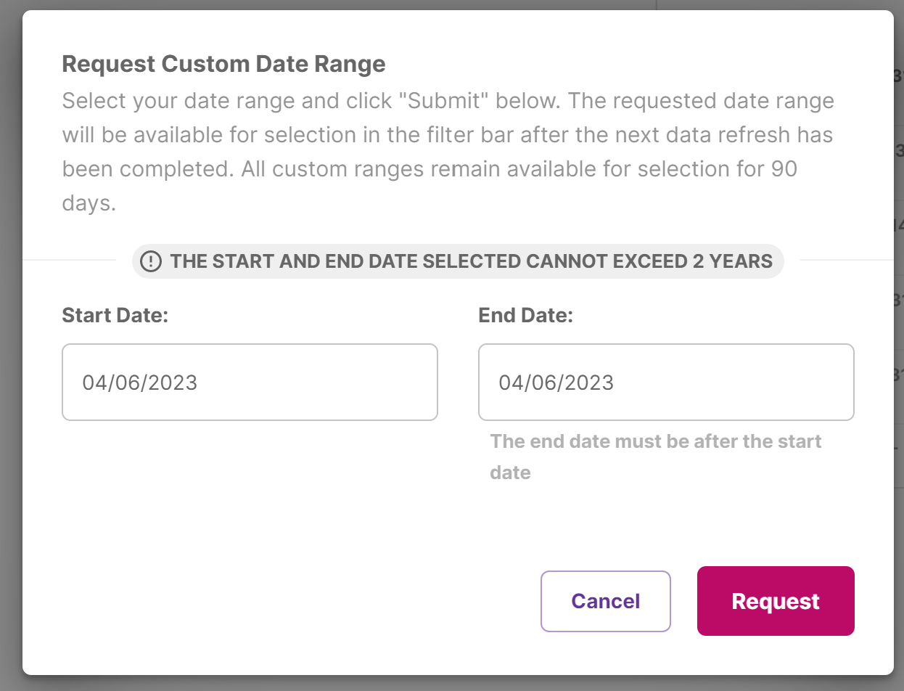Viewport: 904px width, 691px height.
Task: Click the word "days." ending the description
Action: [x=89, y=203]
